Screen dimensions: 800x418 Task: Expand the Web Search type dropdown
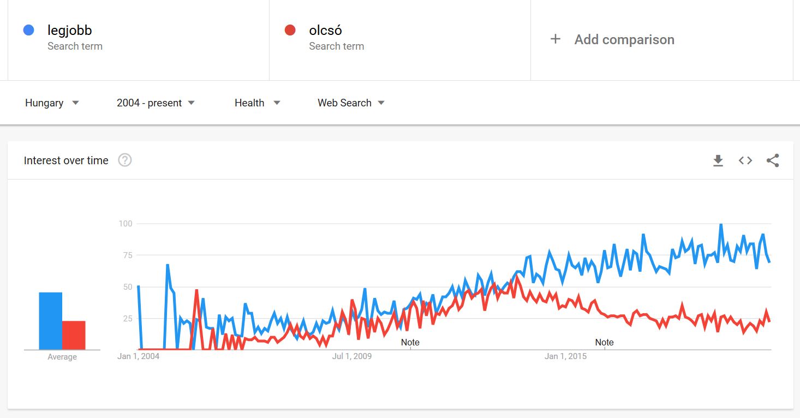(351, 103)
